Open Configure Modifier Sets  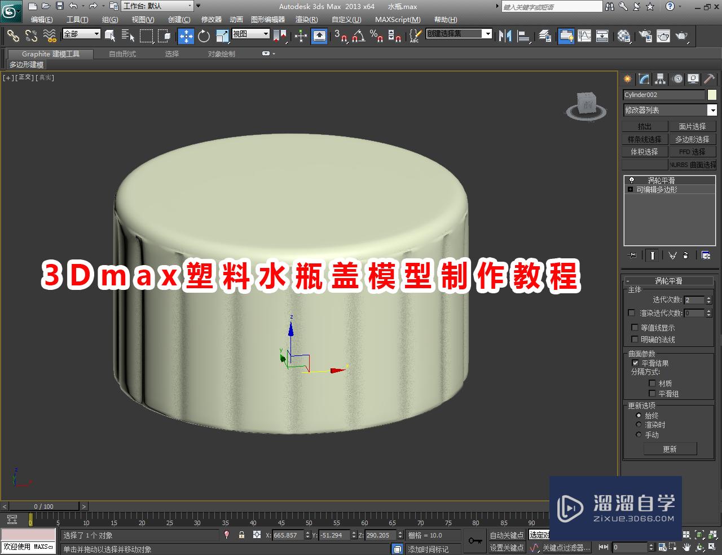point(706,256)
